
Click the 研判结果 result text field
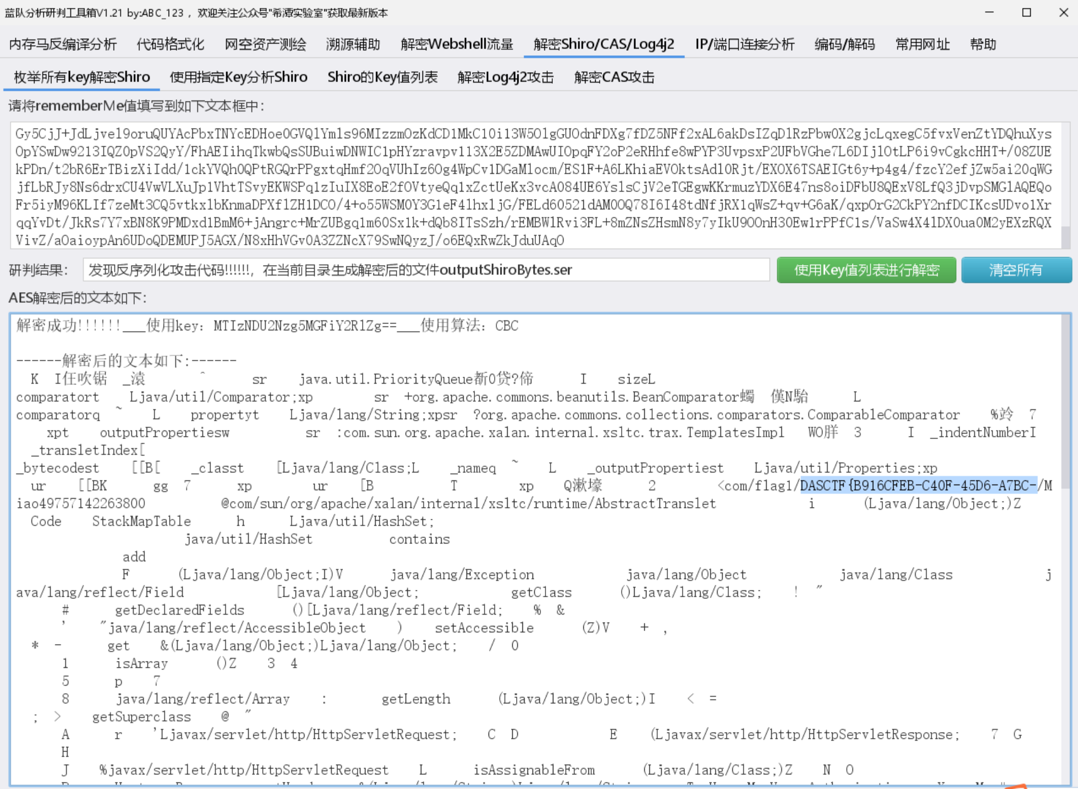[x=426, y=270]
